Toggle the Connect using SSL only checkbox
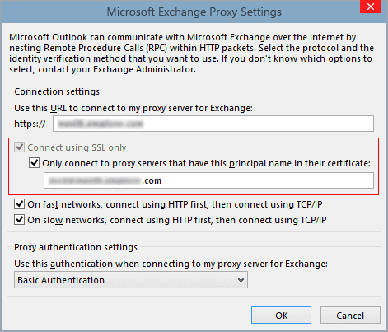 point(20,147)
